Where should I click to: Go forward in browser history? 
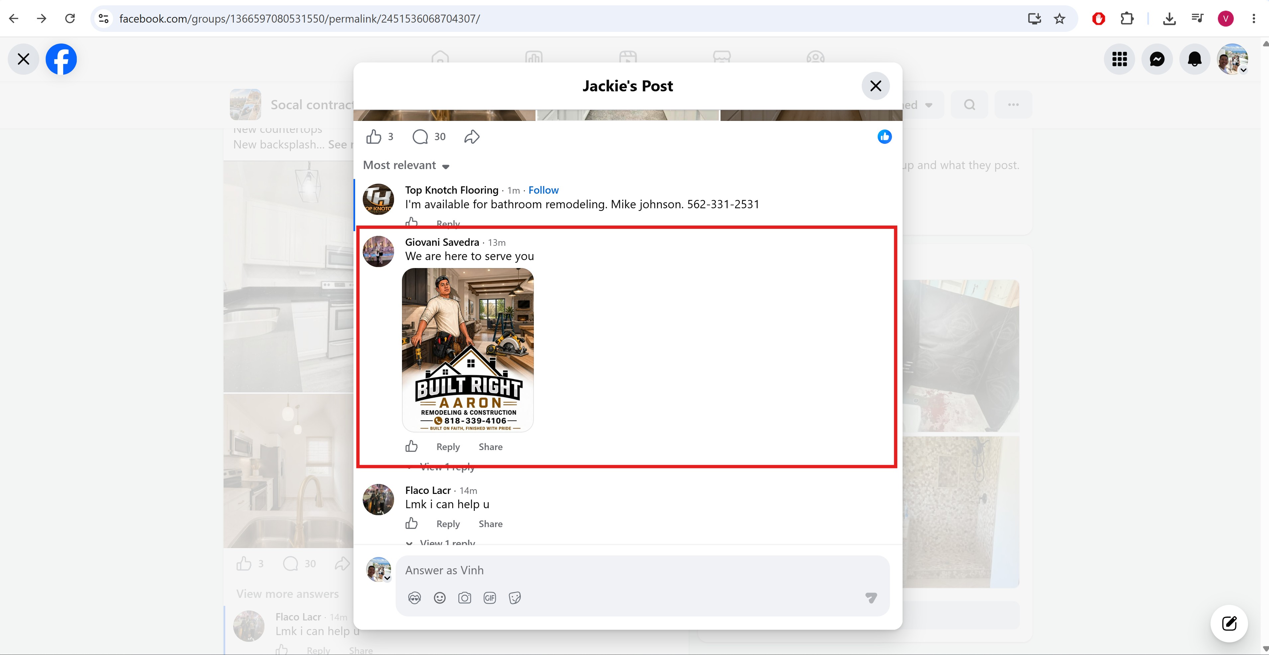click(x=42, y=19)
